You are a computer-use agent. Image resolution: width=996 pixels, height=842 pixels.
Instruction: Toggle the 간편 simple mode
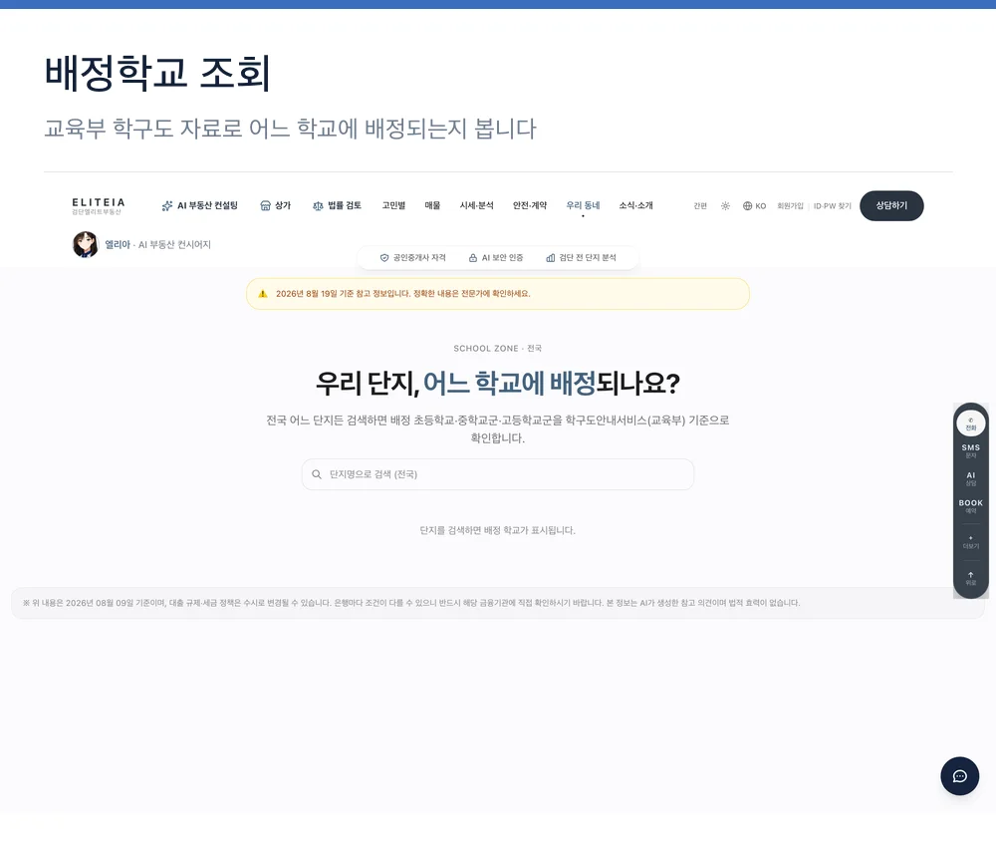700,206
